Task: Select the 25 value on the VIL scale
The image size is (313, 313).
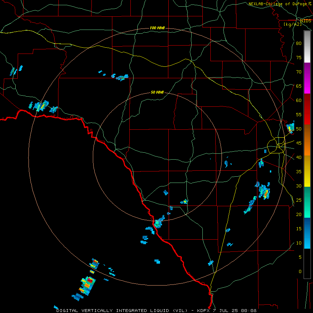Action: coord(299,200)
